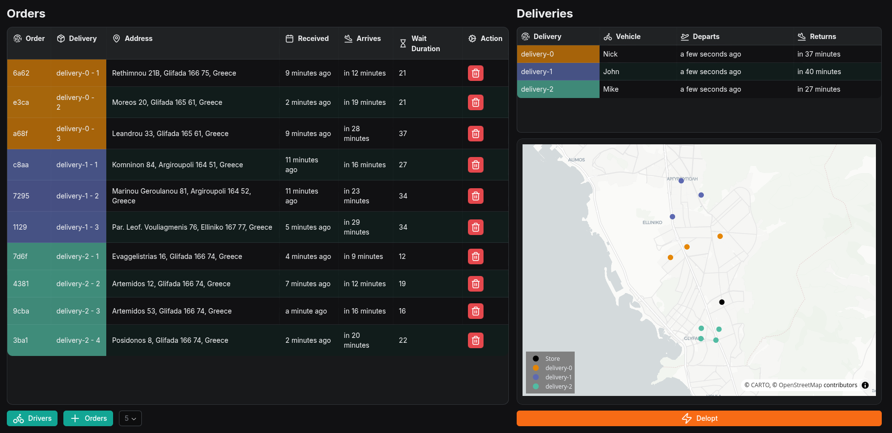Delete order 6a62 with trash icon
The height and width of the screenshot is (433, 892).
(475, 73)
